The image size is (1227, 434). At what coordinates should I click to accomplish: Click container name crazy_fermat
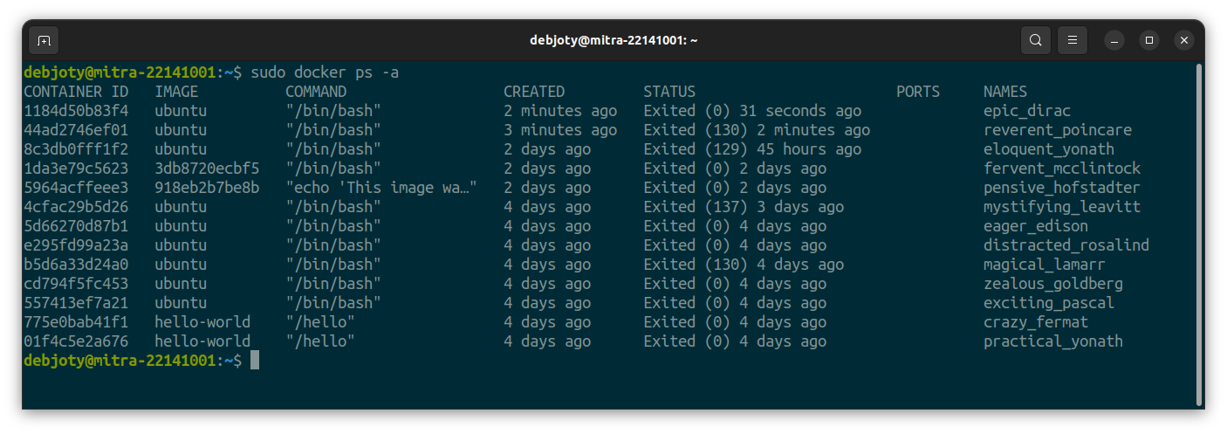tap(1036, 322)
